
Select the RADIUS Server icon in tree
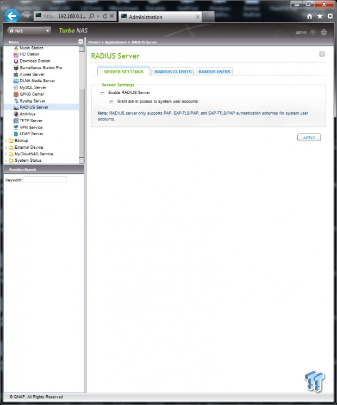(16, 107)
